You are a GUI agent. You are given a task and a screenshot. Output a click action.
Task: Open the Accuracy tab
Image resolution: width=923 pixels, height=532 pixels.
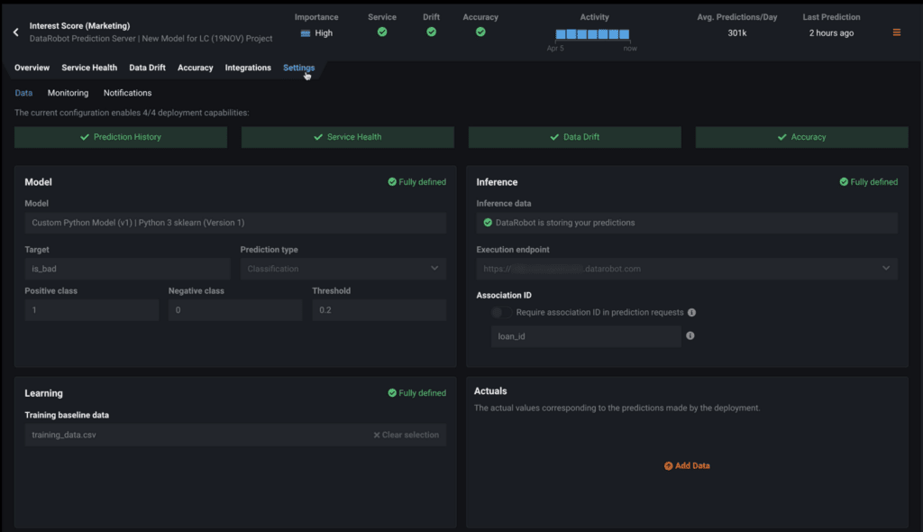196,68
